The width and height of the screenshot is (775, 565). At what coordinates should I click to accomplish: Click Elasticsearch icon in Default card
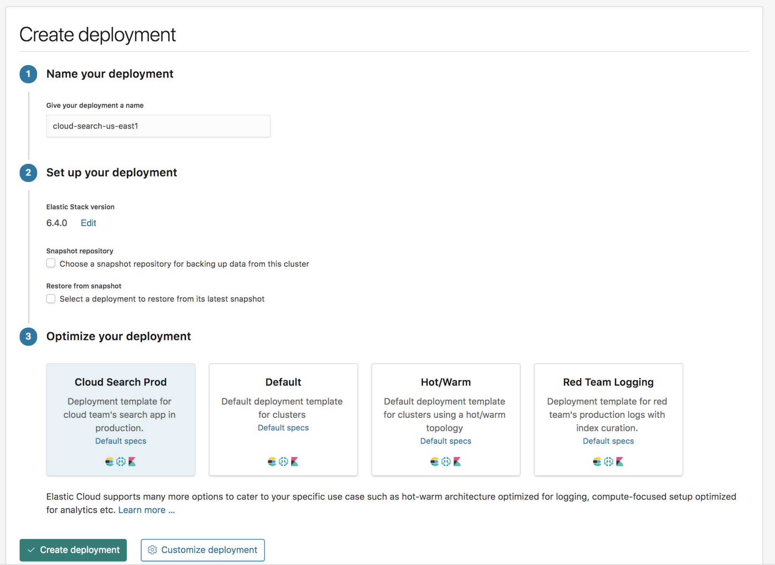[272, 462]
